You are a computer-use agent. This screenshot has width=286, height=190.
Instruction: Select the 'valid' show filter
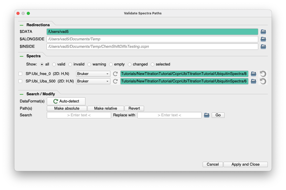pyautogui.click(x=54, y=64)
